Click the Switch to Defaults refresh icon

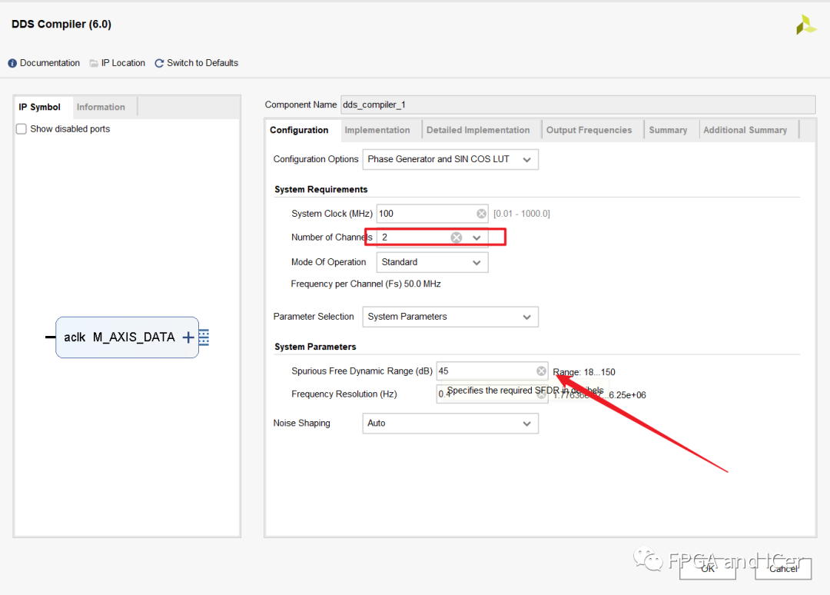tap(159, 63)
